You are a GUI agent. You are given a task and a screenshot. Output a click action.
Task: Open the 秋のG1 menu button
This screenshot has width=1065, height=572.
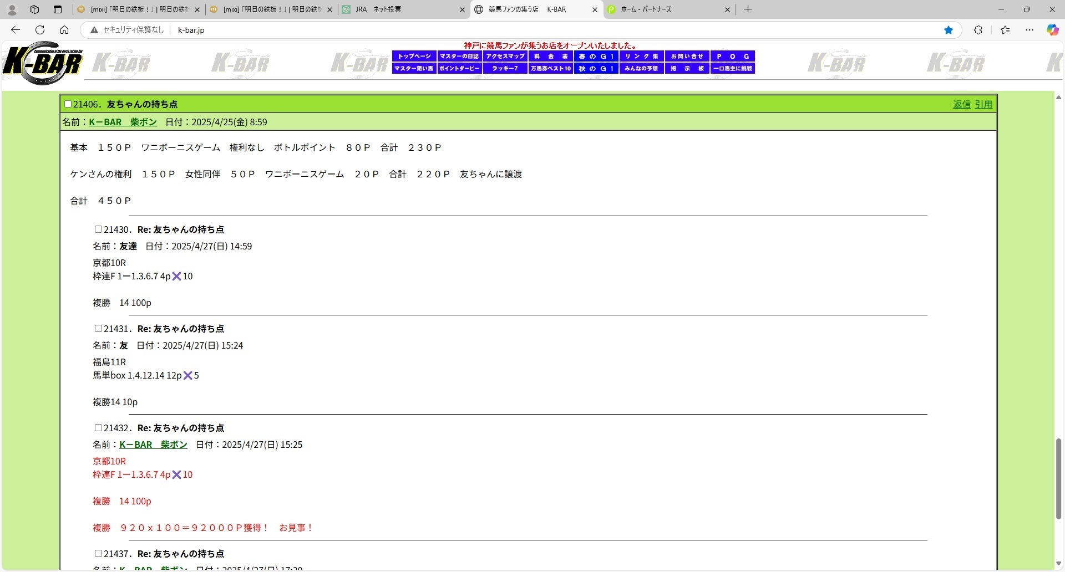pos(596,68)
